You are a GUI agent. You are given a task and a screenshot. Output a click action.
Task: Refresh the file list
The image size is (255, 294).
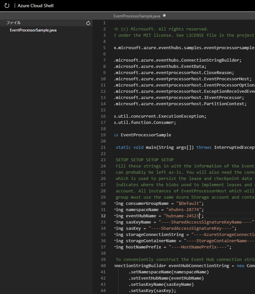(88, 23)
